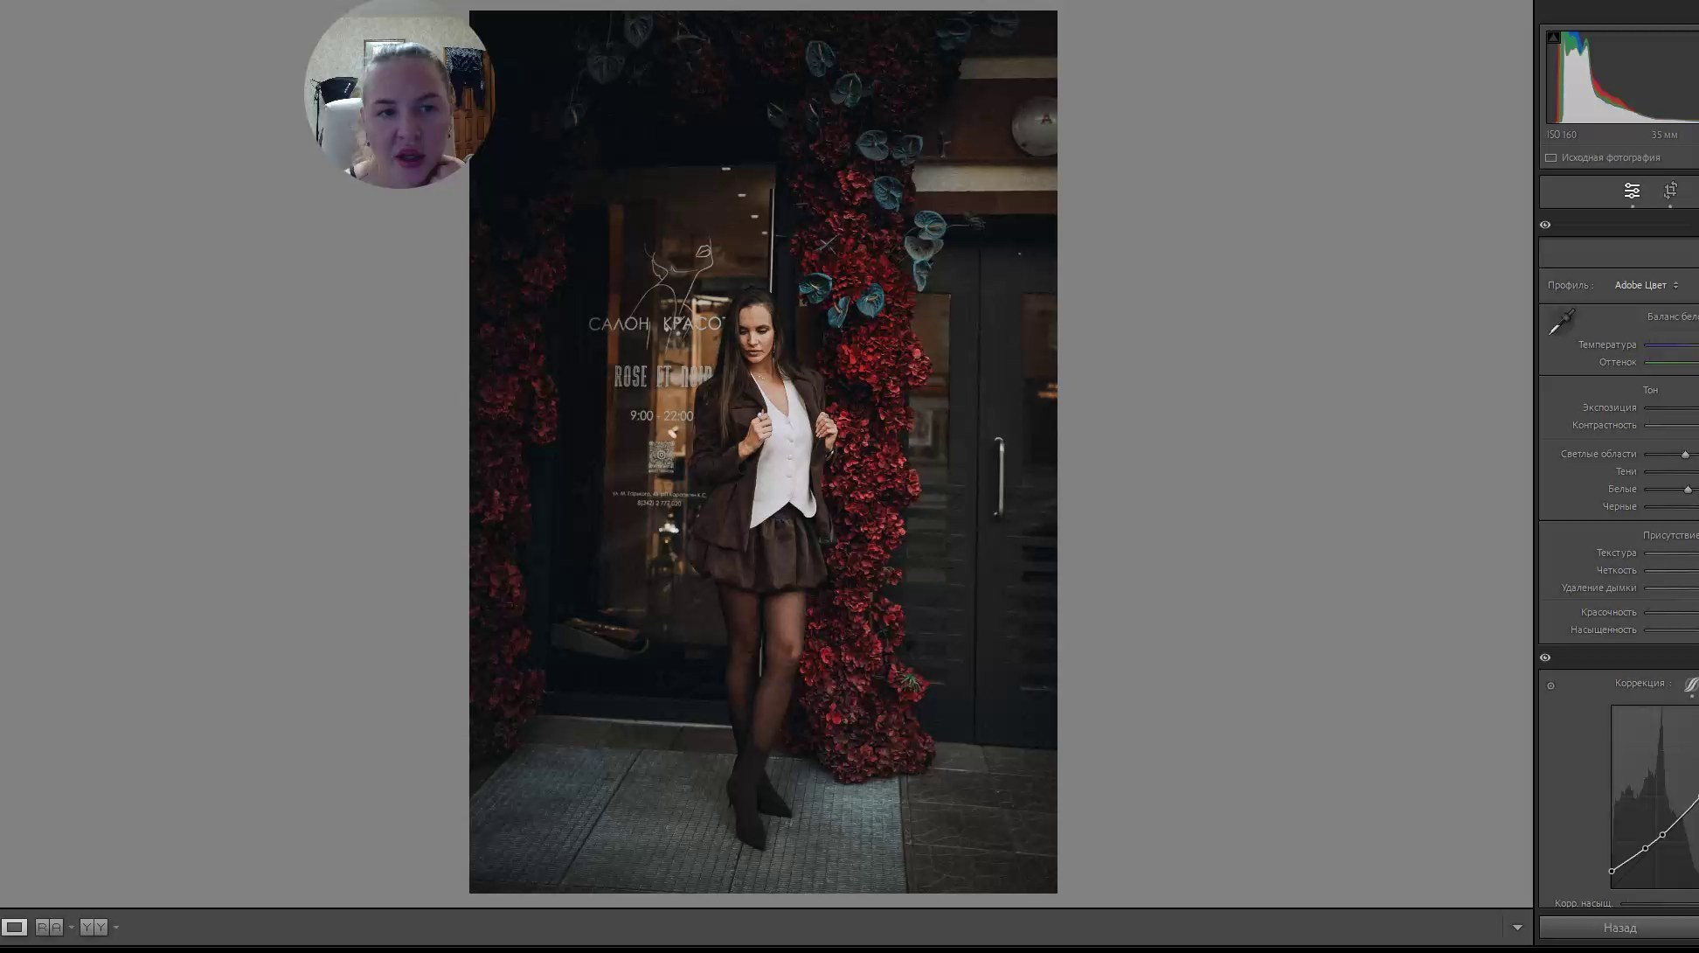Screen dimensions: 1699x953
Task: Select the Y|Y before/after view button
Action: [94, 927]
